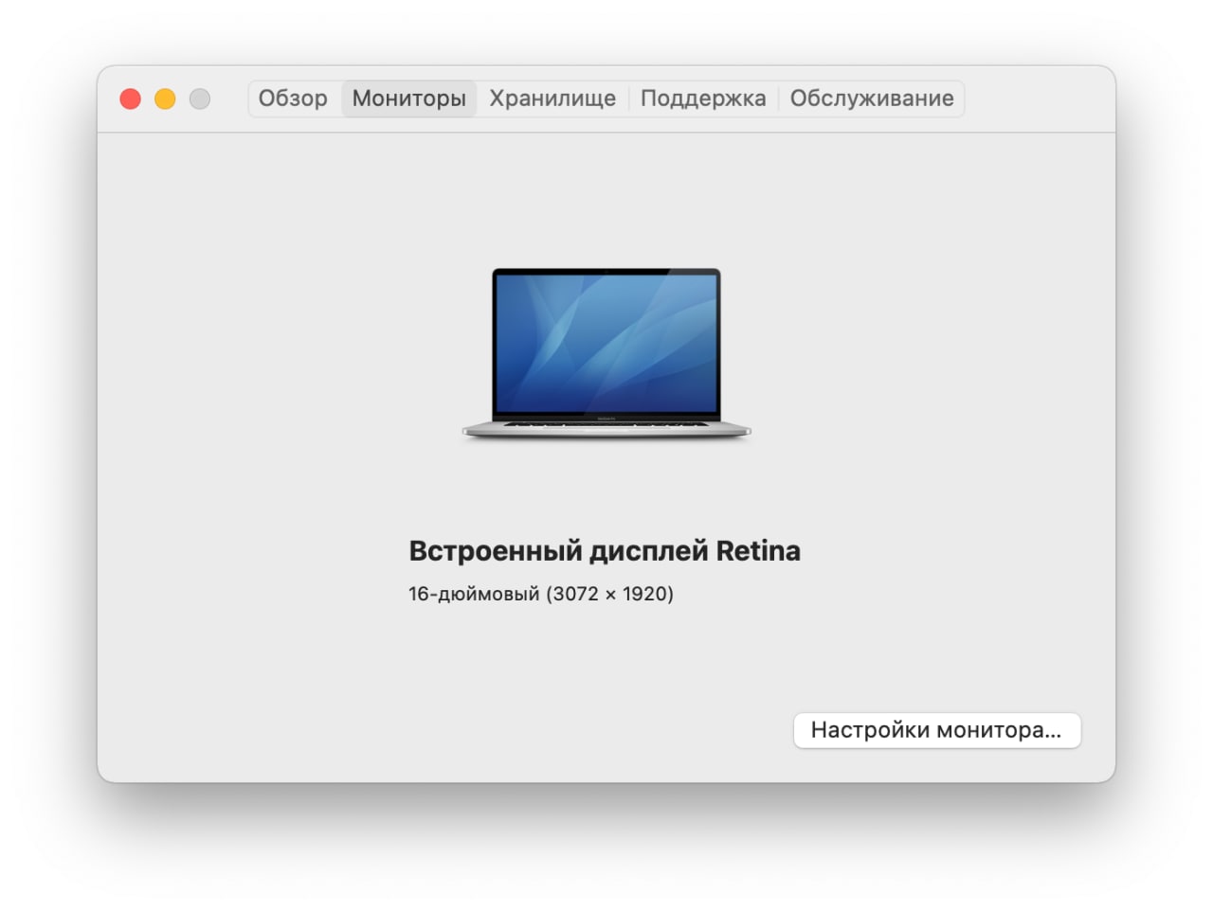
Task: Go to the Поддержка tab
Action: click(x=703, y=98)
